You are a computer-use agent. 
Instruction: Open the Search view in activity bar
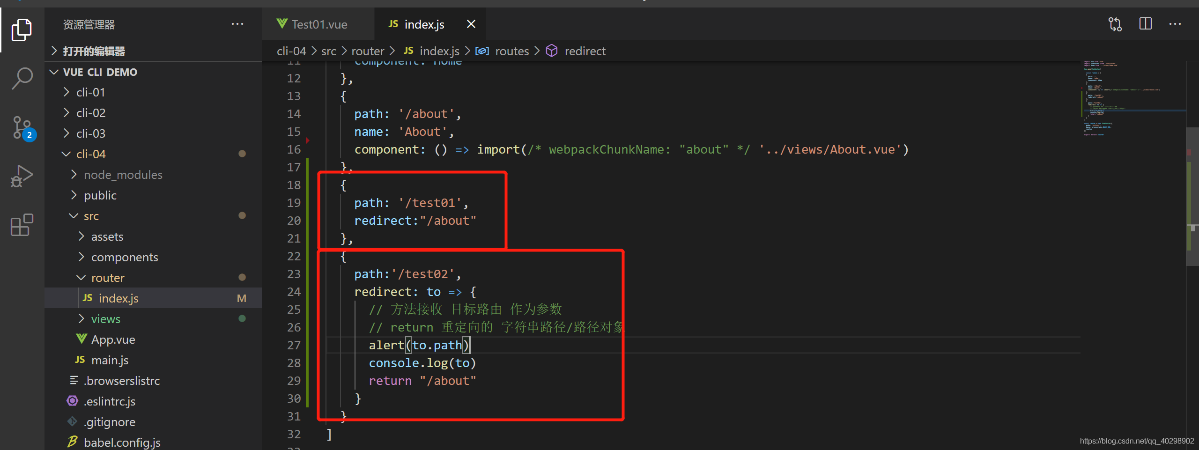pos(22,79)
